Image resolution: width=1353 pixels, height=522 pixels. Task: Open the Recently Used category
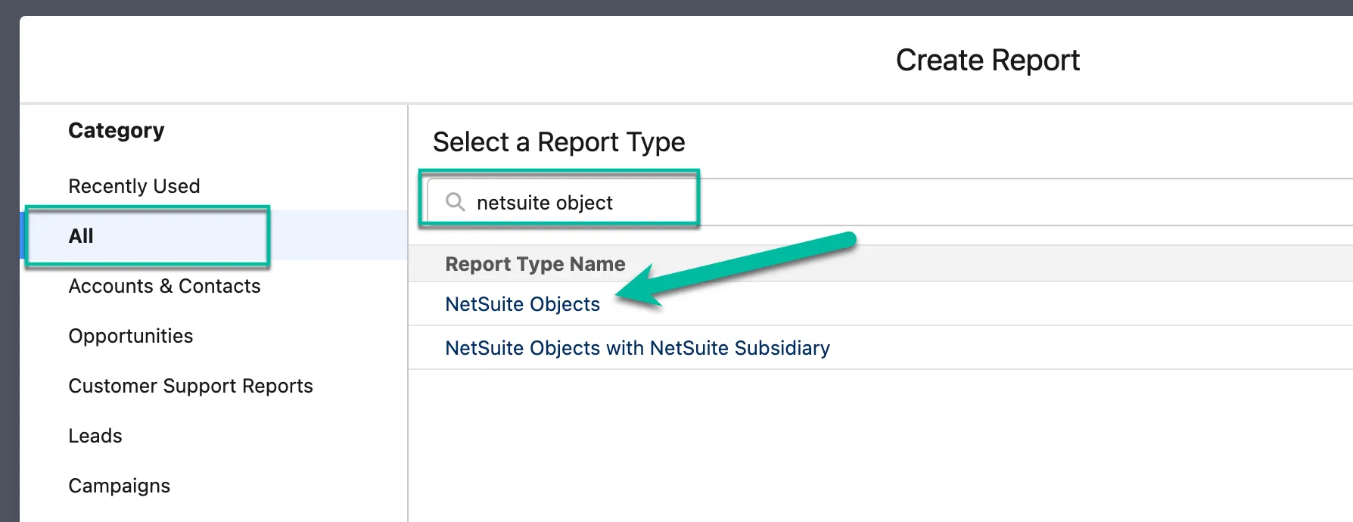click(x=134, y=186)
